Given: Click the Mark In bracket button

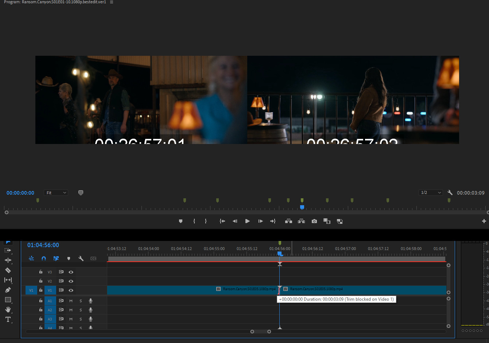Looking at the screenshot, I should (194, 221).
